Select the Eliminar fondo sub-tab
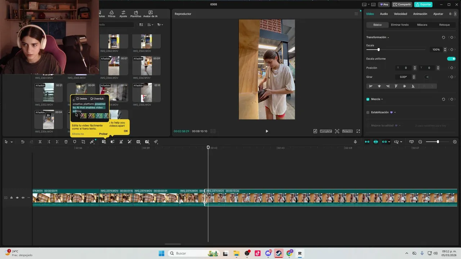The image size is (461, 259). [x=400, y=25]
